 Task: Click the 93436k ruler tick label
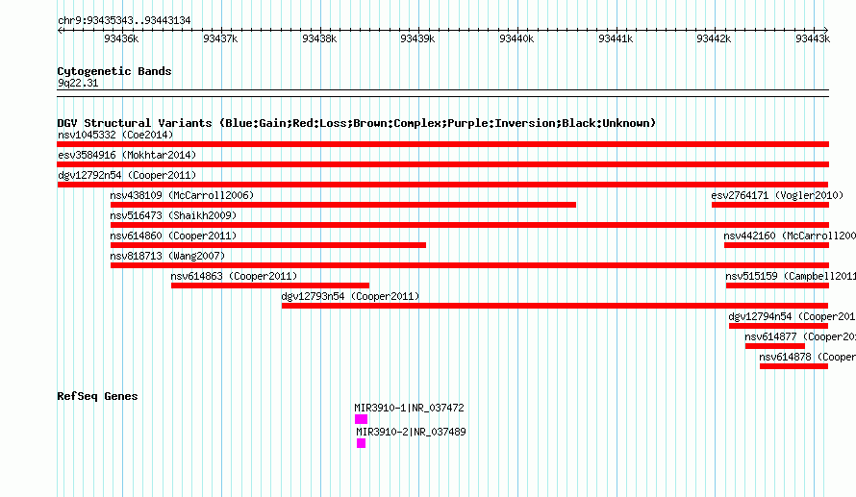pos(121,38)
